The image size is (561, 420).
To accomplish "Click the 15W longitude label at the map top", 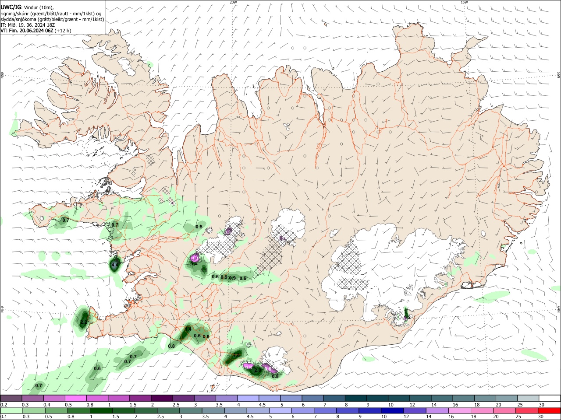I will click(x=464, y=2).
